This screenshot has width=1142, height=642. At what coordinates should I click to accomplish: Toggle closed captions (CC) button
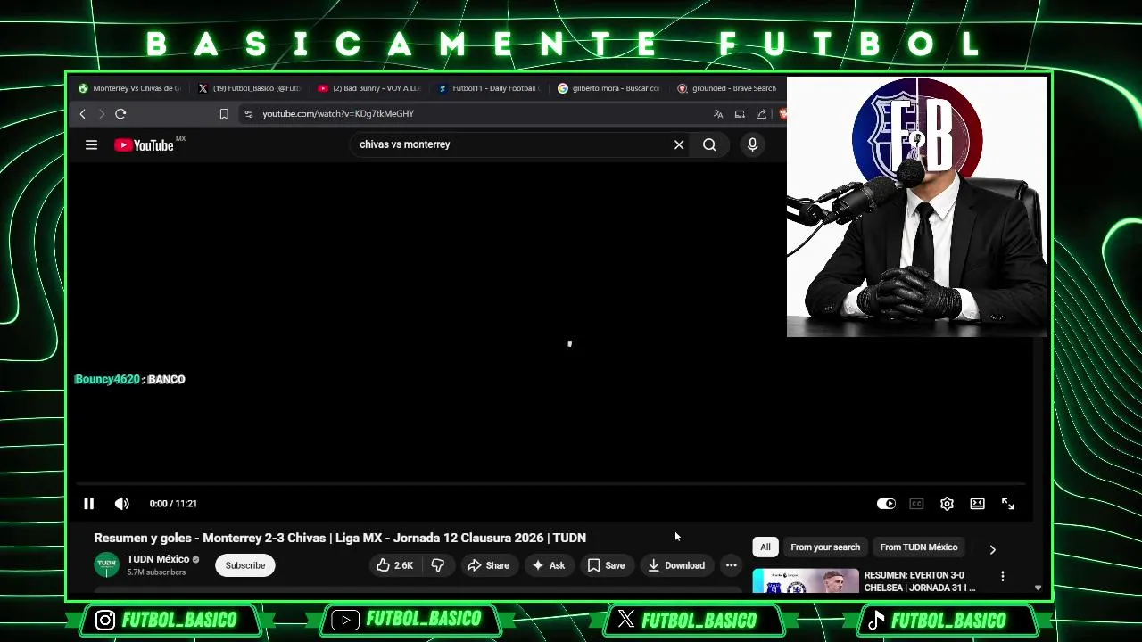click(x=916, y=504)
